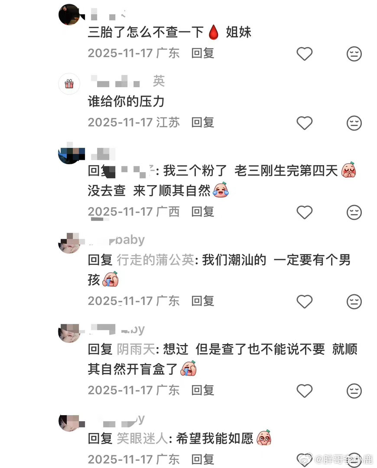Viewport: 377px width, 468px height.
Task: Like the comment '三胎了怎么不查一下'
Action: (304, 54)
